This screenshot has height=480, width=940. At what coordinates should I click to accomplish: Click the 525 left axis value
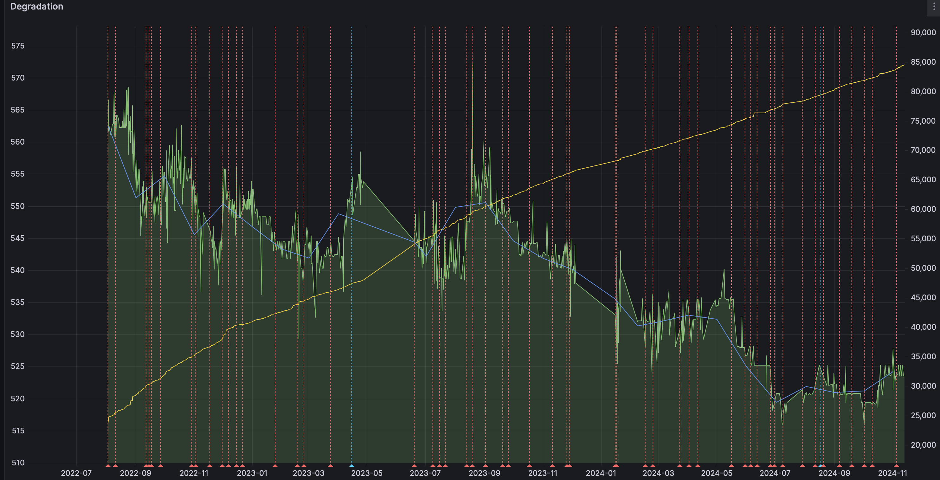(x=17, y=366)
